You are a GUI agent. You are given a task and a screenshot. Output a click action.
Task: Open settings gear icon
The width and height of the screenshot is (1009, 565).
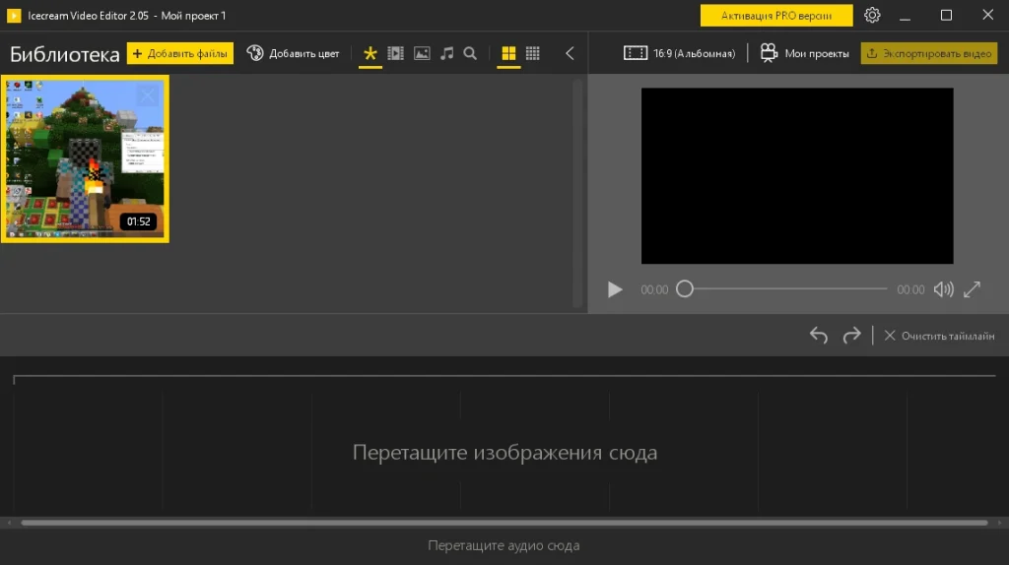[x=872, y=15]
